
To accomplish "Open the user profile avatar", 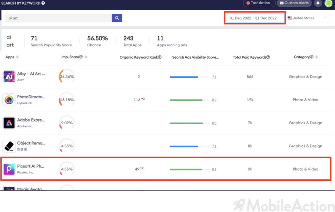I will click(x=328, y=3).
